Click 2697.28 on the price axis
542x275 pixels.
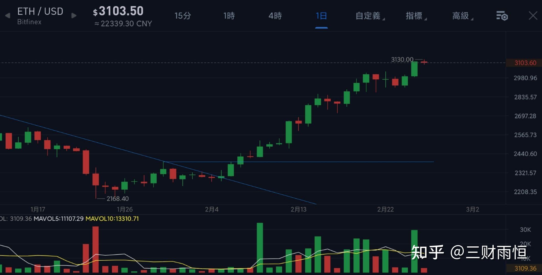click(525, 116)
